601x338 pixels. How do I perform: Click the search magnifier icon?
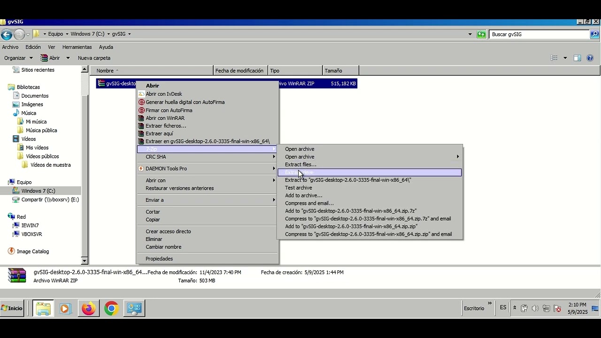594,34
